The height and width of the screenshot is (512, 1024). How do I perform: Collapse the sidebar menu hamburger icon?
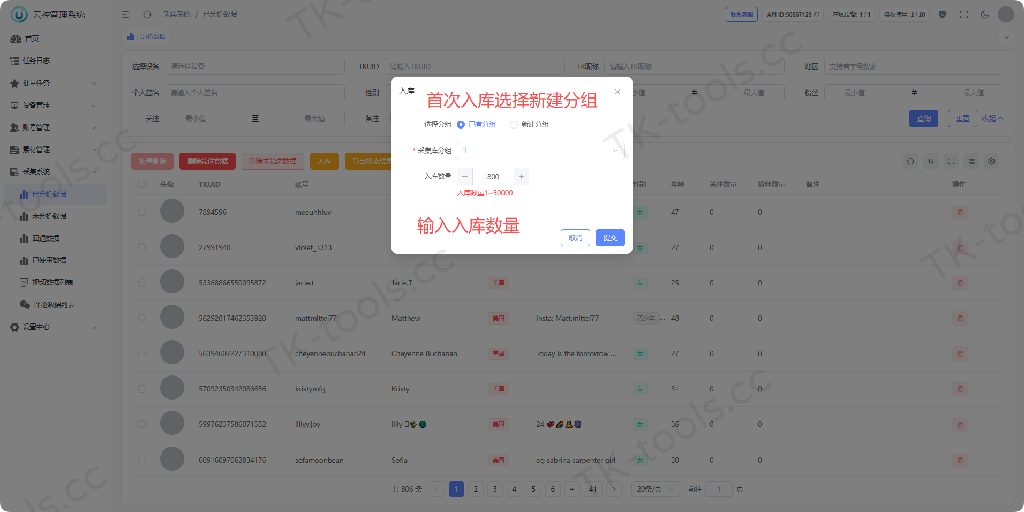click(x=125, y=14)
